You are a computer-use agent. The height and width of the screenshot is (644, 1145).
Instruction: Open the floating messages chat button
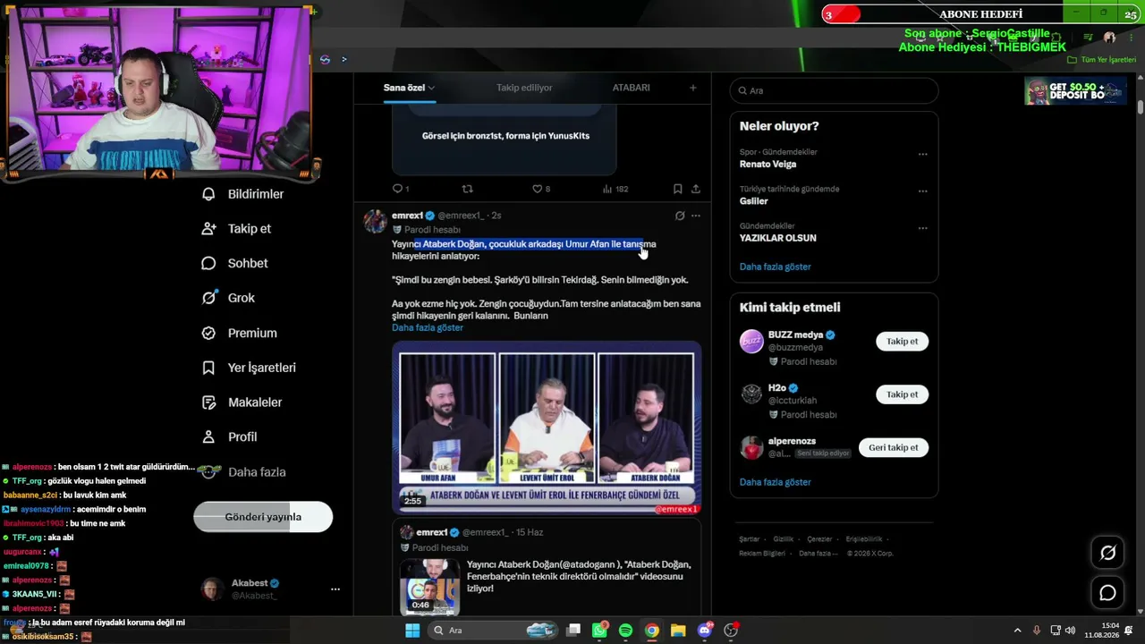click(1107, 592)
